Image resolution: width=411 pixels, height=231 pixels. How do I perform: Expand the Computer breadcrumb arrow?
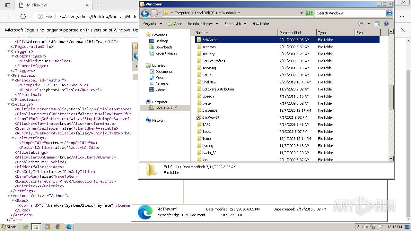coord(192,13)
